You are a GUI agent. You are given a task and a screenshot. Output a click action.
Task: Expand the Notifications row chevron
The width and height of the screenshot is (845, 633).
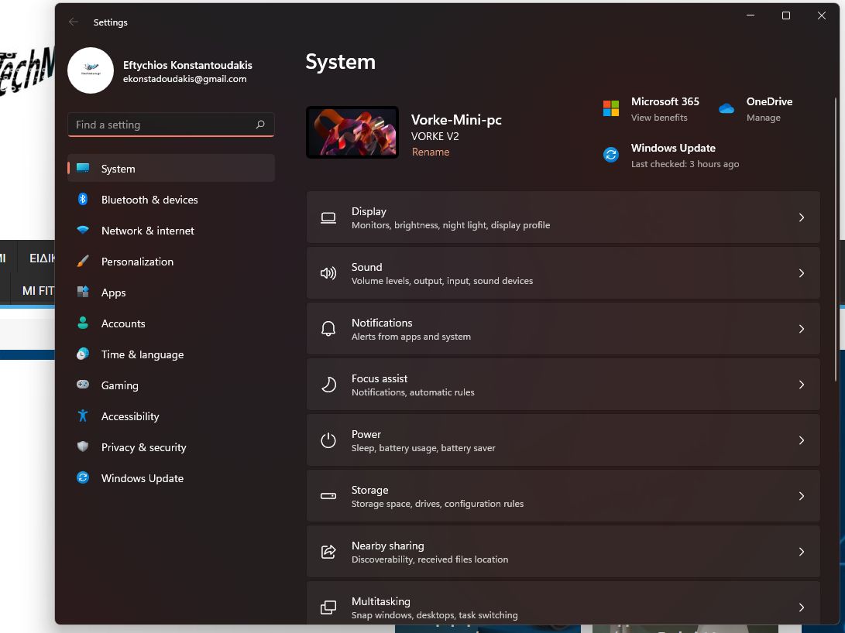802,329
